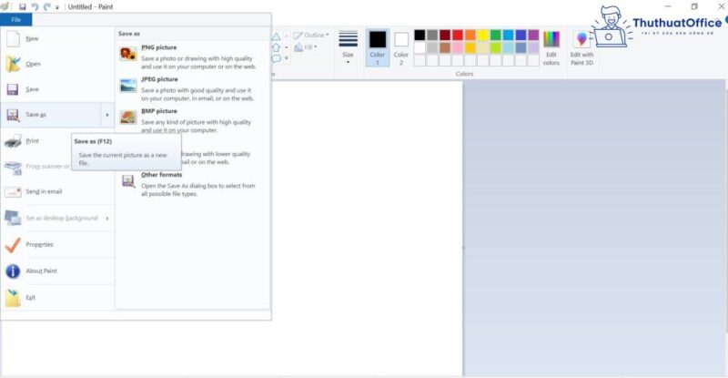Click Exit in the File menu
The height and width of the screenshot is (378, 728).
pyautogui.click(x=31, y=298)
